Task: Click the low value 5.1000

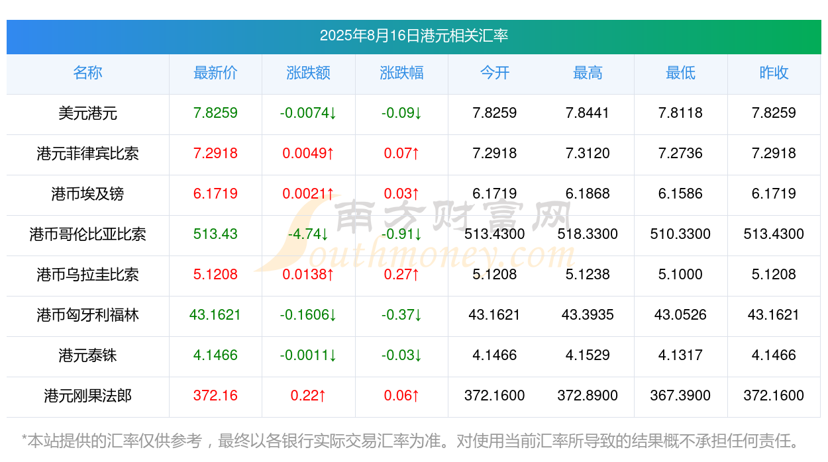Action: [x=680, y=275]
